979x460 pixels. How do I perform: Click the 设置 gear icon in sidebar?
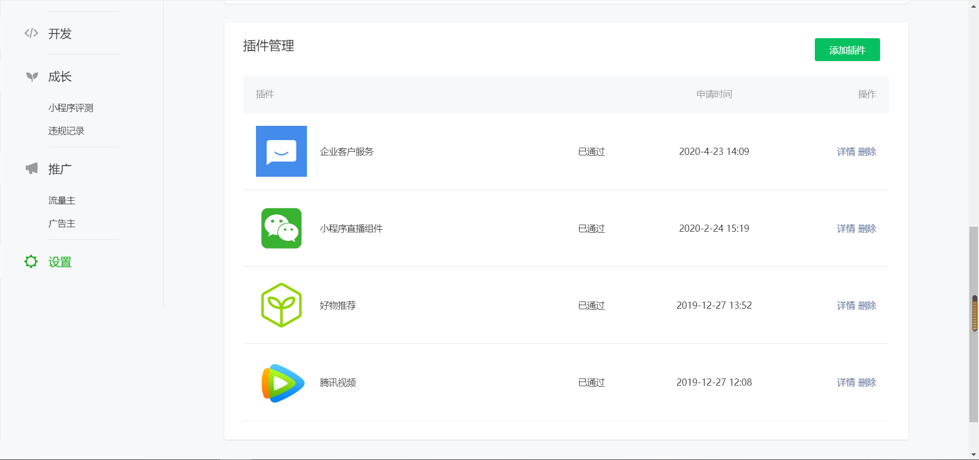31,261
